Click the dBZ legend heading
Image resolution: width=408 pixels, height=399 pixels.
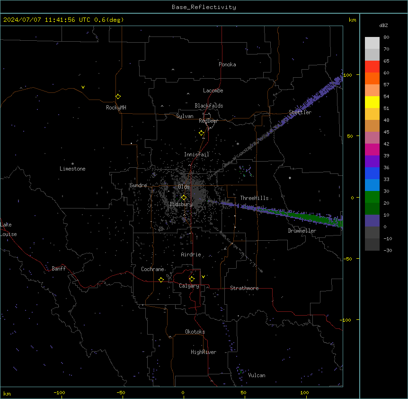383,26
